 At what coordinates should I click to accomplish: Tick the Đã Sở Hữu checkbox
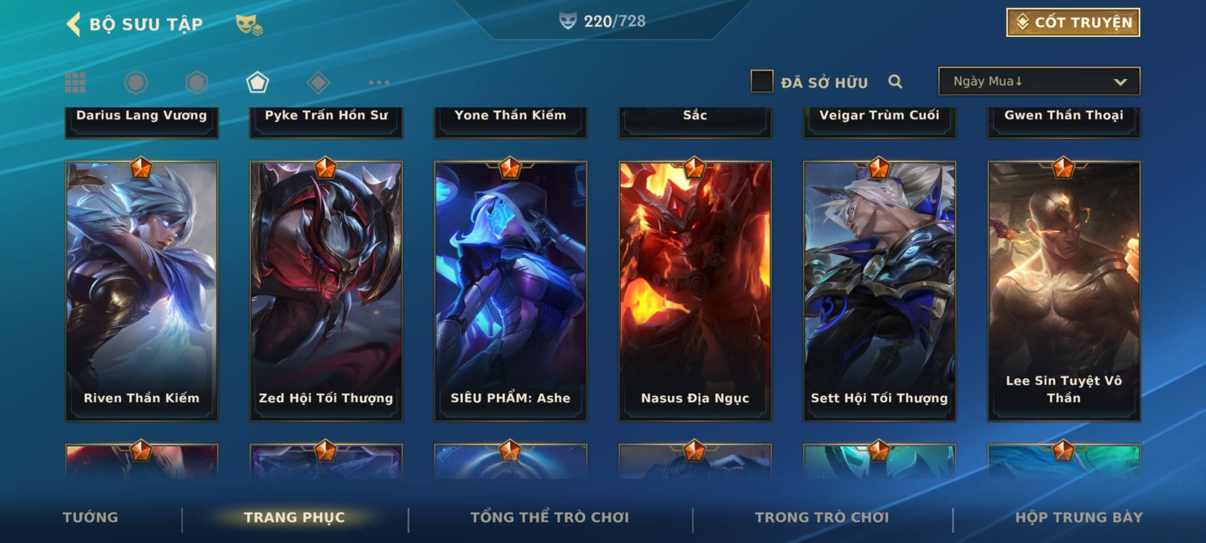click(762, 81)
